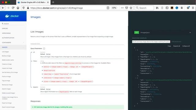Select the 500 server error sample tab

coord(176,42)
